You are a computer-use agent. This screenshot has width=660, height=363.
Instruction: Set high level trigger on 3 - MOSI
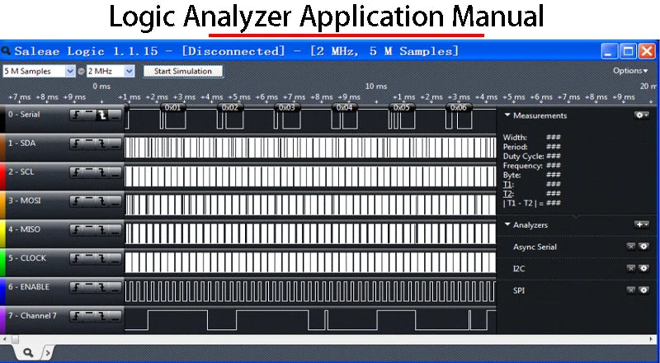point(89,201)
